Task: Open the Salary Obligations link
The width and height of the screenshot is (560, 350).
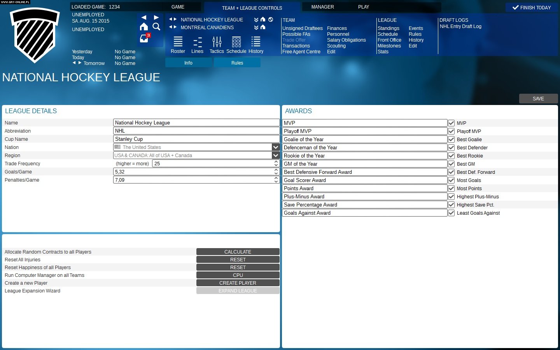Action: point(346,40)
